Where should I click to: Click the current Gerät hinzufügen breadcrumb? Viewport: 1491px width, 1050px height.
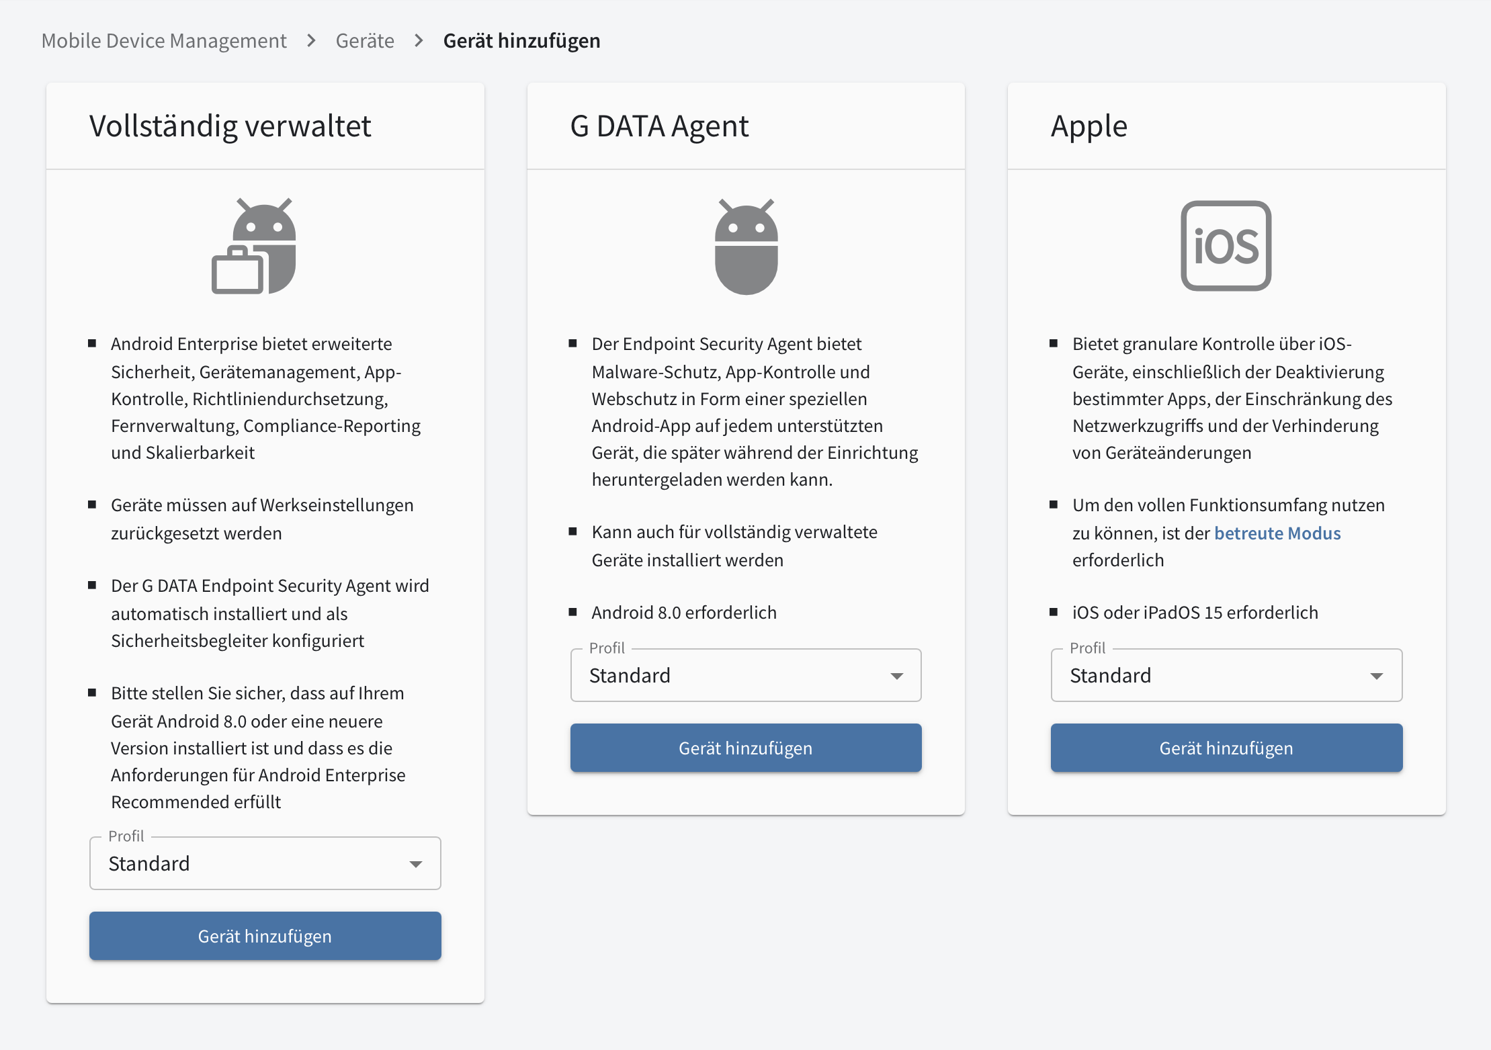tap(522, 41)
